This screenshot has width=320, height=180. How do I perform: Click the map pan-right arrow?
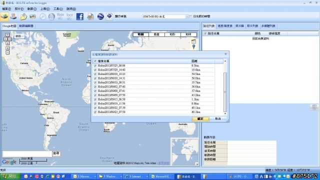(9, 39)
